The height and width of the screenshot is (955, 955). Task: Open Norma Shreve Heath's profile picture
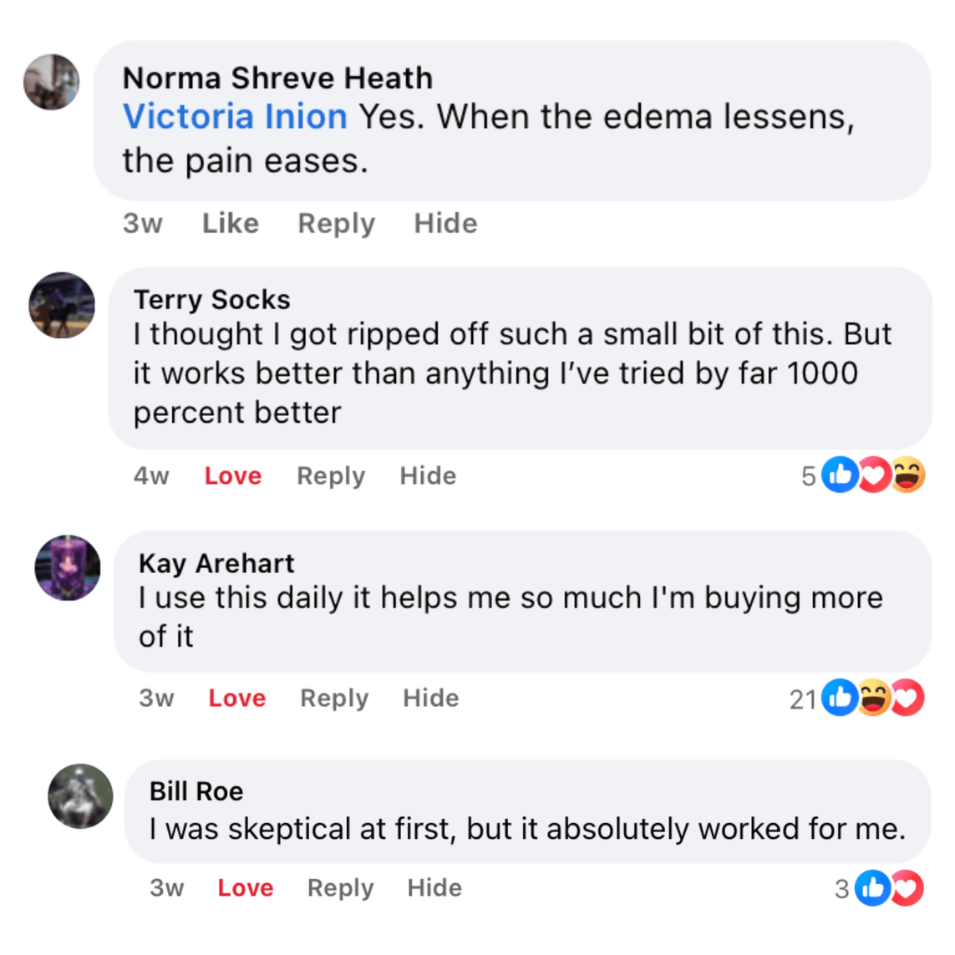click(x=52, y=83)
